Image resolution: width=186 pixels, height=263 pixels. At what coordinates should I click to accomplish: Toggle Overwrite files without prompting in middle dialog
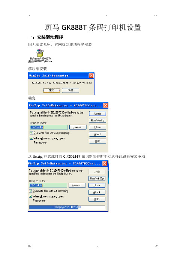pyautogui.click(x=31, y=133)
